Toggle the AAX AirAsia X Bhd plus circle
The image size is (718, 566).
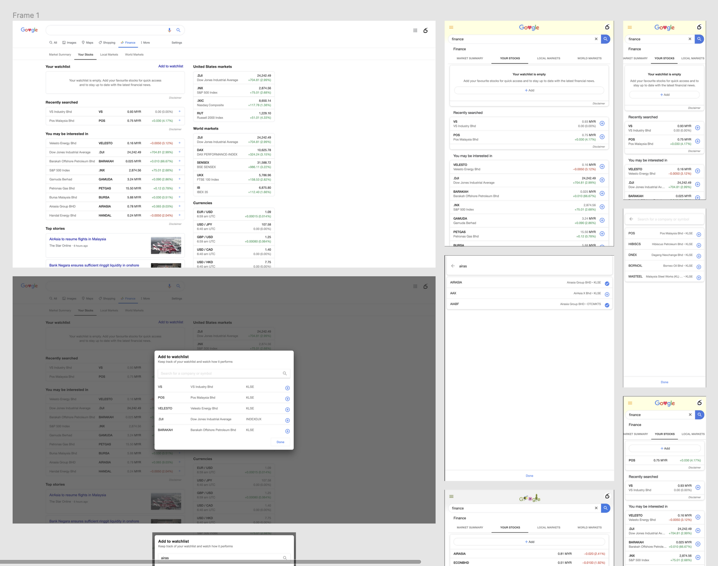point(607,294)
